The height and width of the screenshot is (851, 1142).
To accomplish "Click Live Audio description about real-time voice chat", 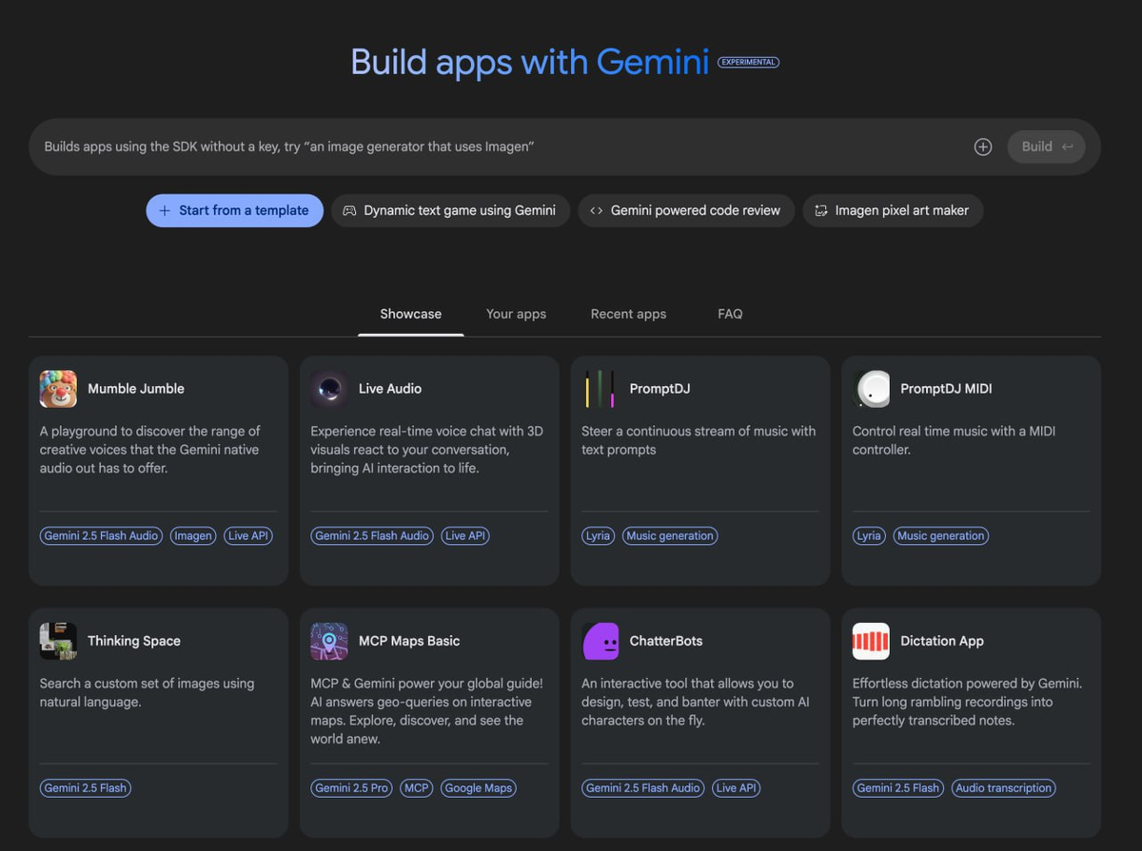I will [x=426, y=450].
